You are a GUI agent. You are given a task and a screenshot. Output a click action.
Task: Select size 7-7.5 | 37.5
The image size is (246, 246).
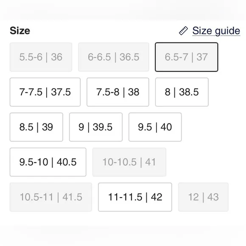click(x=45, y=92)
